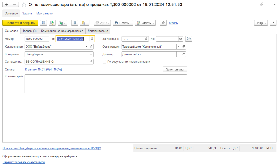Click the period selection button beside dates
The width and height of the screenshot is (278, 165).
[189, 39]
